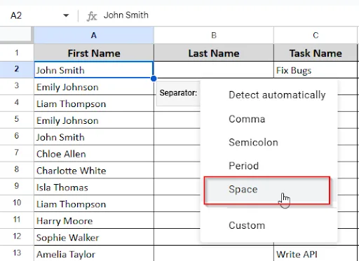Select row 1 header

[17, 53]
